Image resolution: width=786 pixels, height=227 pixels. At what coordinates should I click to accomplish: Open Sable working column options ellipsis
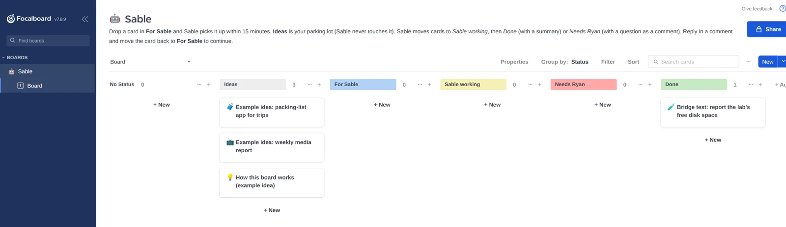(530, 85)
